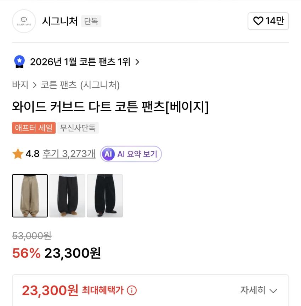Tap the Signature brand logo
The width and height of the screenshot is (301, 306).
pos(24,21)
